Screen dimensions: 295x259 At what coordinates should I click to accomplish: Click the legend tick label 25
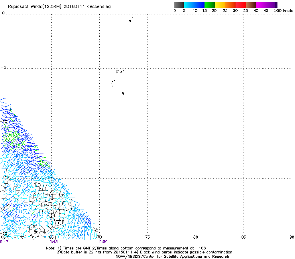coord(225,11)
